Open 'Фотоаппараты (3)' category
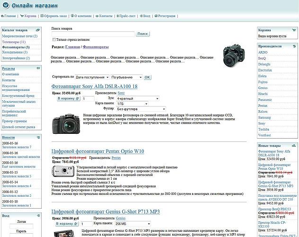 coord(16,47)
